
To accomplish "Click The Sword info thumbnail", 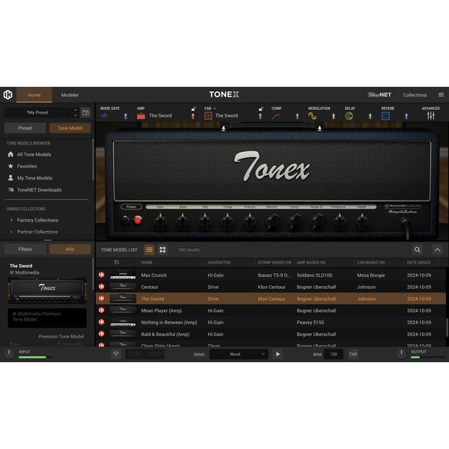I will coord(47,290).
